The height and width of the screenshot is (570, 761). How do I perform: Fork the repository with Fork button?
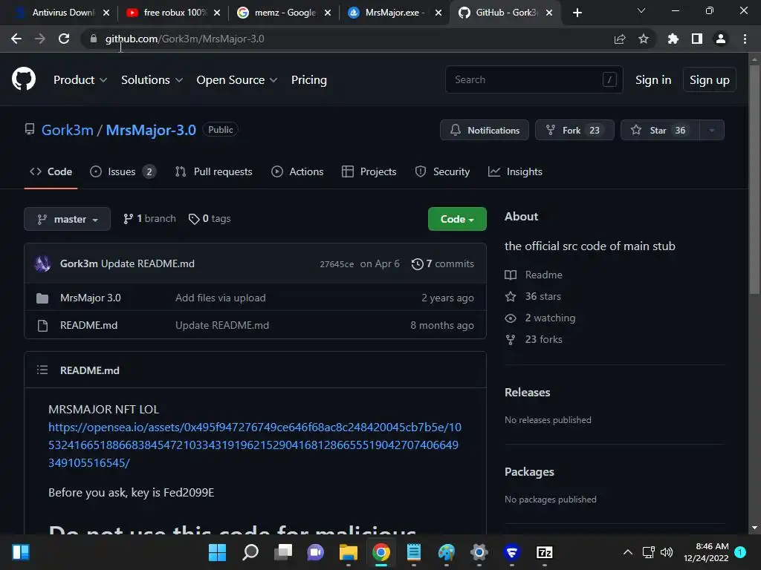pyautogui.click(x=574, y=131)
